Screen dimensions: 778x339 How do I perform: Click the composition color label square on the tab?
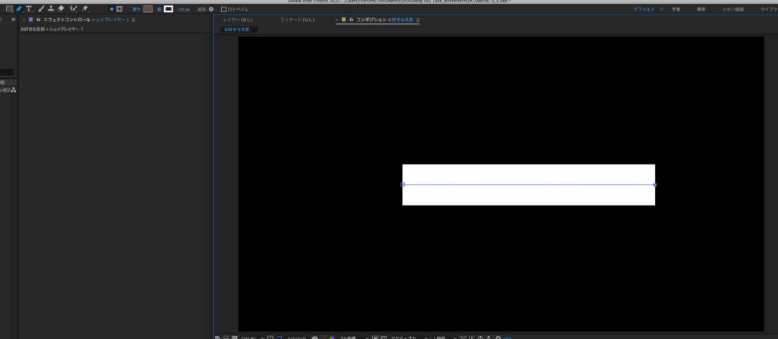coord(344,20)
